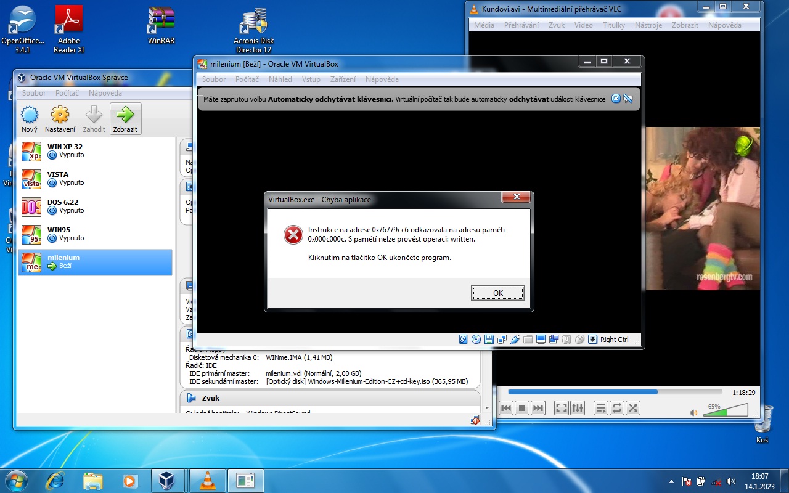Click the Koš recycle bin icon

[762, 425]
